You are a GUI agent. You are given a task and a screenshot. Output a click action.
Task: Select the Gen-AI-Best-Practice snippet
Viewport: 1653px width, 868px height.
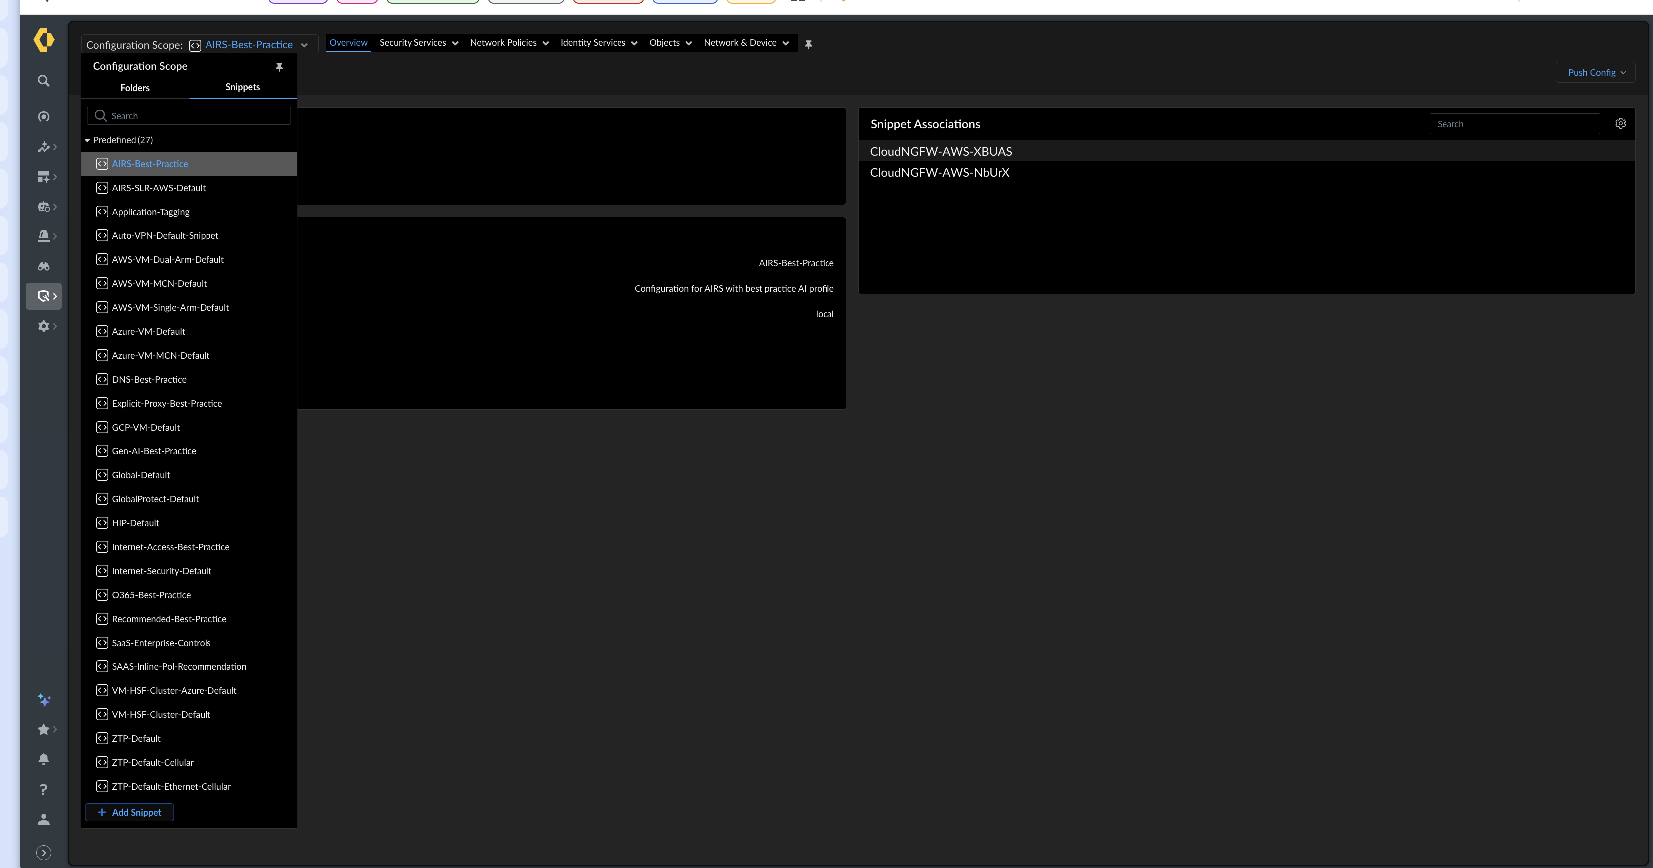tap(190, 451)
